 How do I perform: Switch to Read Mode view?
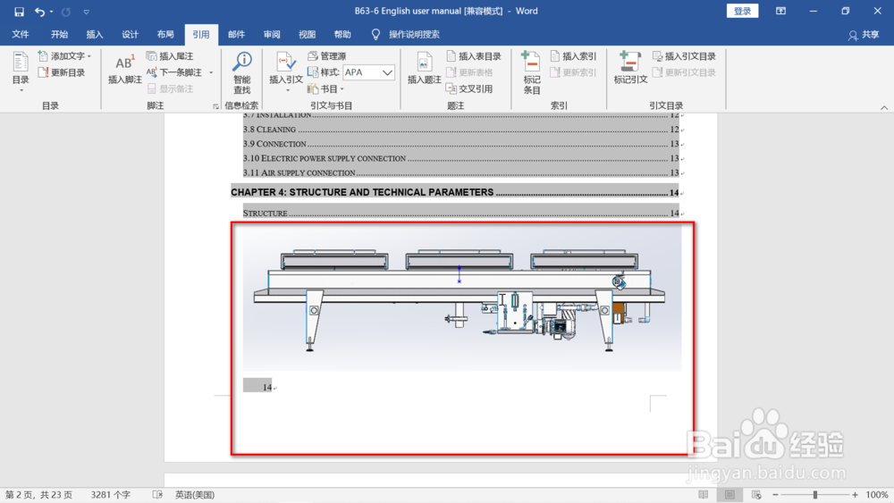click(703, 494)
